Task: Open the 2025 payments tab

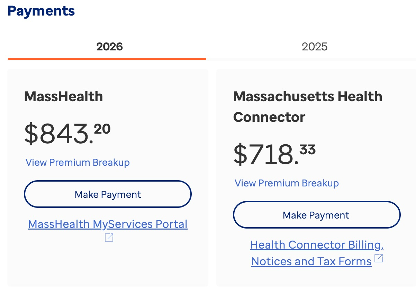Action: (314, 47)
